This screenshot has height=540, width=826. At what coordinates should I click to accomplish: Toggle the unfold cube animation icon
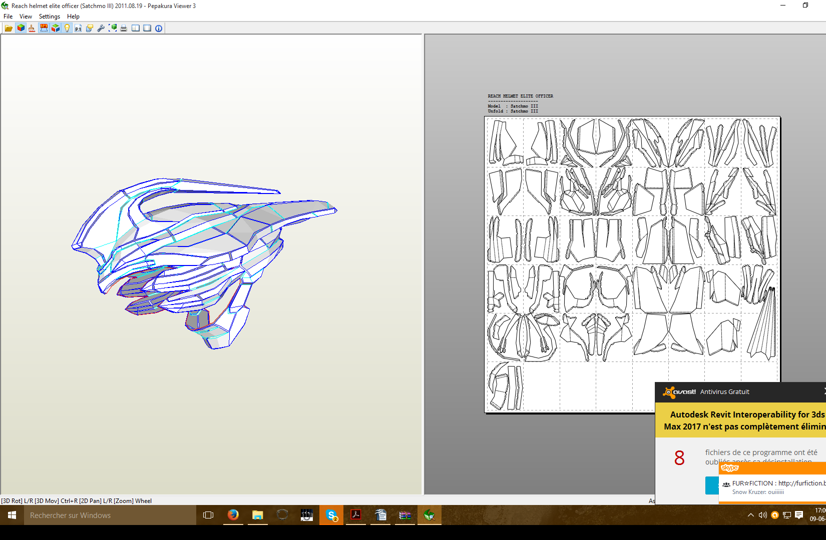[56, 28]
